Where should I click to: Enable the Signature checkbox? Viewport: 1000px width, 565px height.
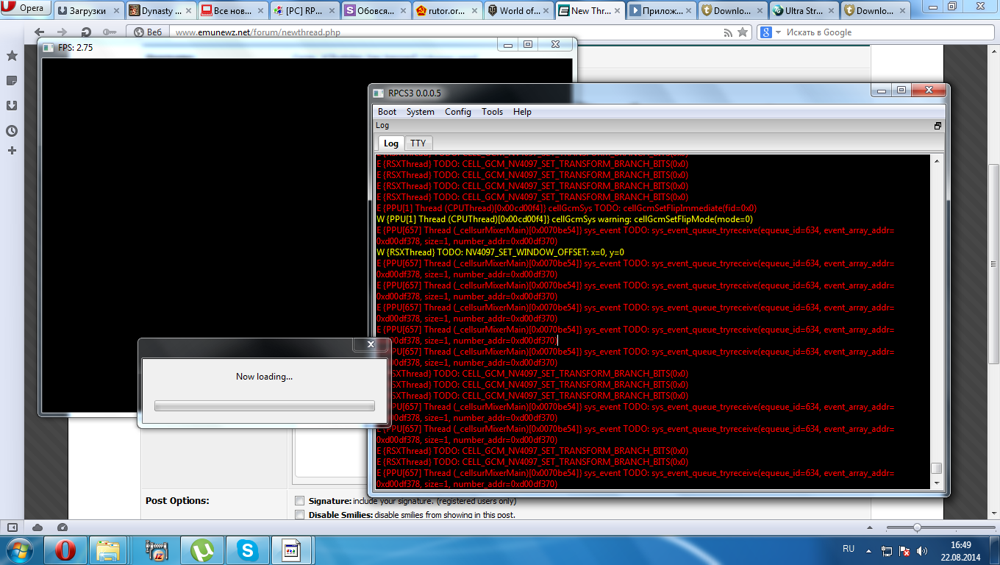(299, 501)
